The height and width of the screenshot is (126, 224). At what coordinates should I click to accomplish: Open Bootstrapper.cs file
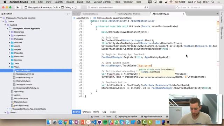pos(21,98)
